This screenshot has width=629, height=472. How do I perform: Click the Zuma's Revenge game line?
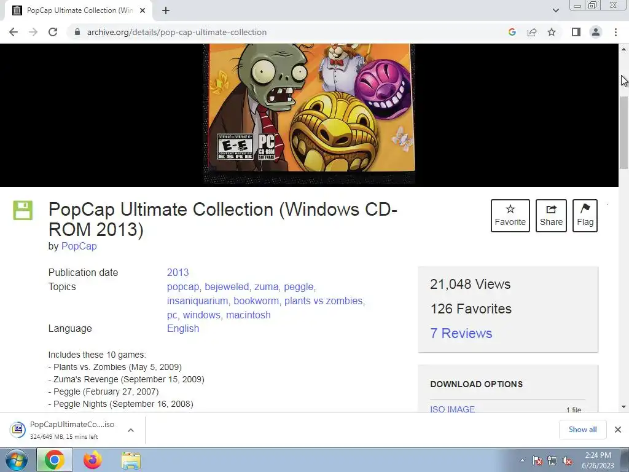[126, 379]
